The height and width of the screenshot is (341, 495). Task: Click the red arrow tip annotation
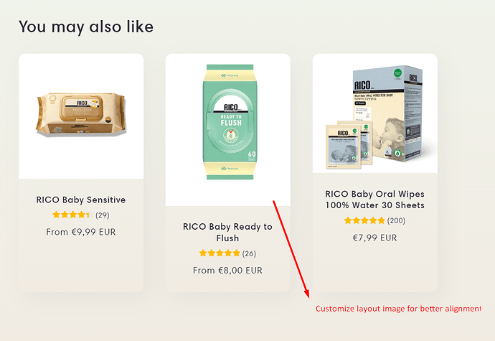click(x=308, y=296)
